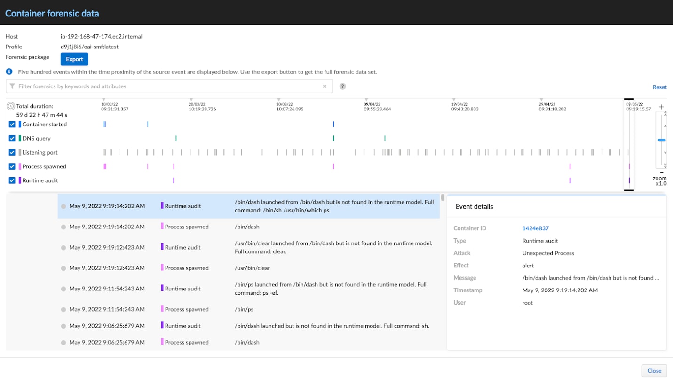Viewport: 673px width, 384px height.
Task: Focus the Filter forensics keywords field
Action: click(169, 86)
